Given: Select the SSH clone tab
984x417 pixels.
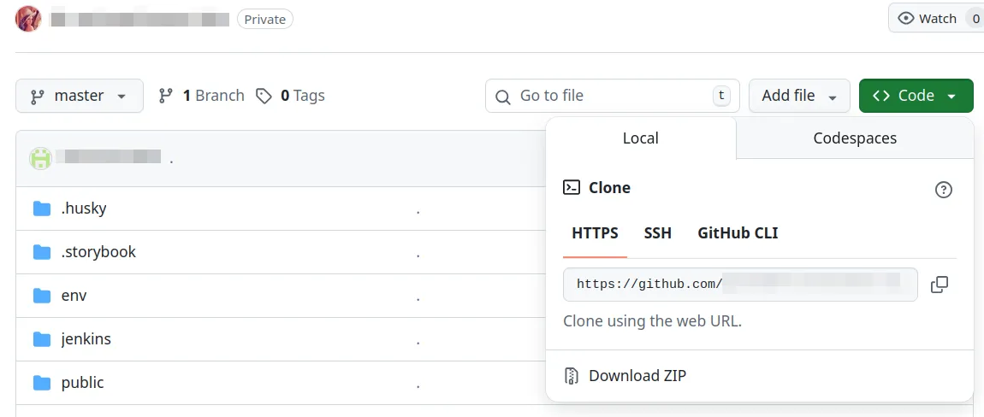Looking at the screenshot, I should click(x=657, y=233).
